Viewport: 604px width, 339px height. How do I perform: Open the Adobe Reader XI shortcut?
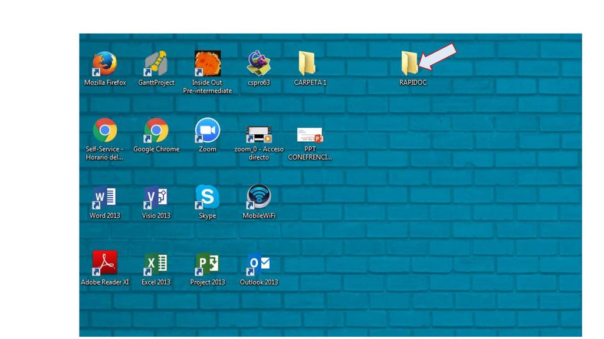(x=105, y=263)
